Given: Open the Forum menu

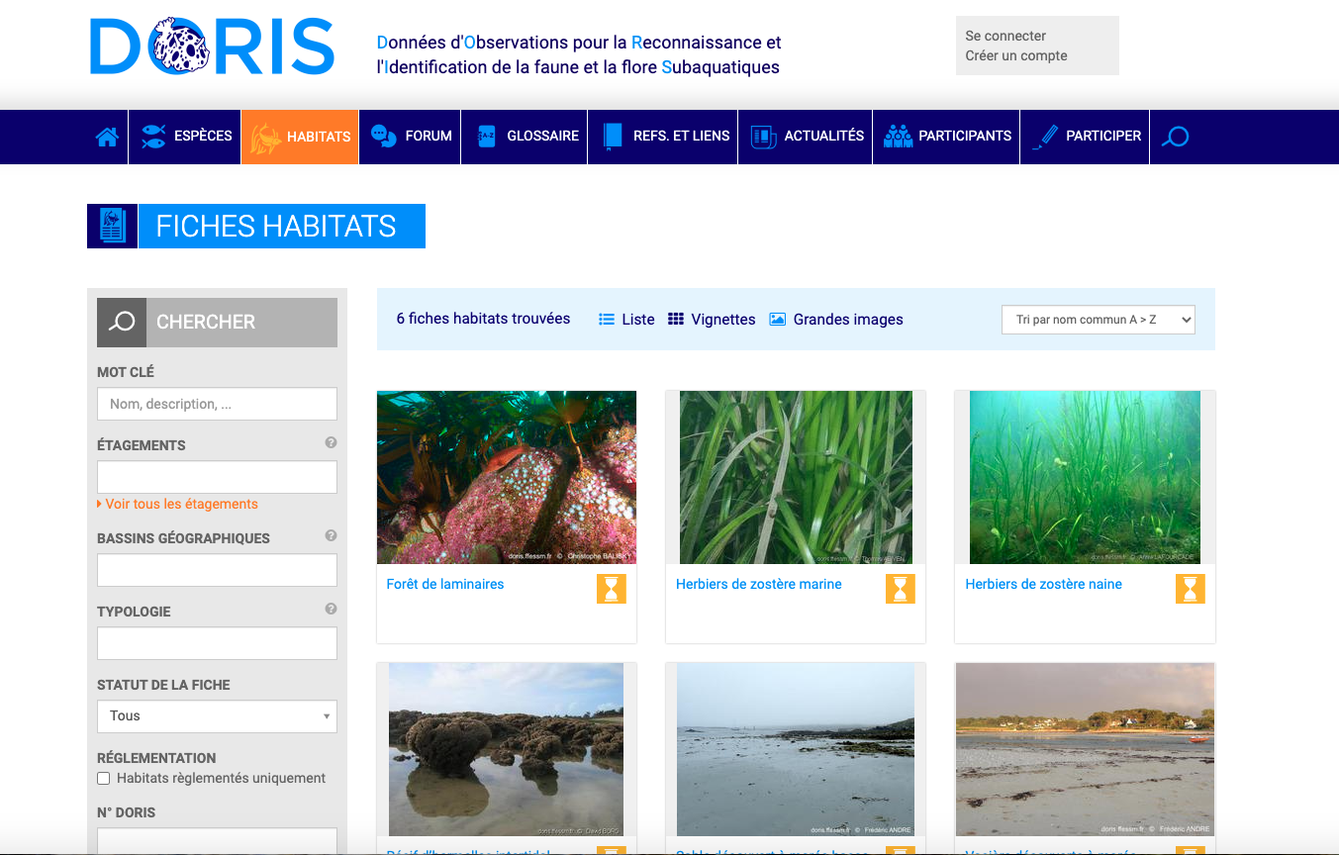Looking at the screenshot, I should click(x=410, y=137).
